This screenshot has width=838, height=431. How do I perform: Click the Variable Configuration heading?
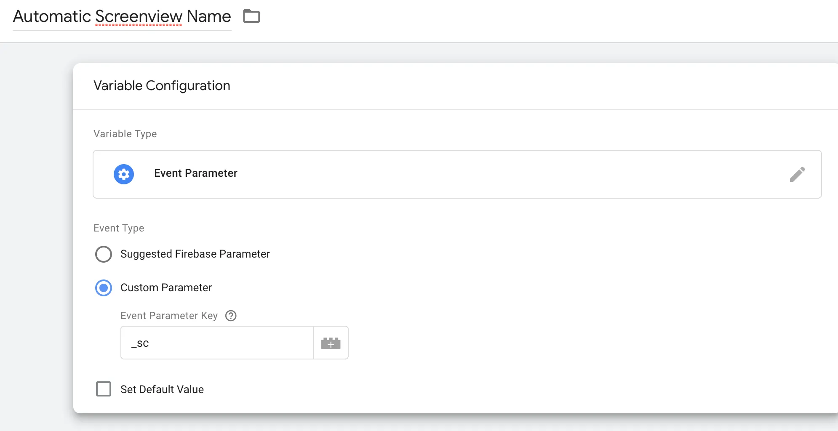162,86
